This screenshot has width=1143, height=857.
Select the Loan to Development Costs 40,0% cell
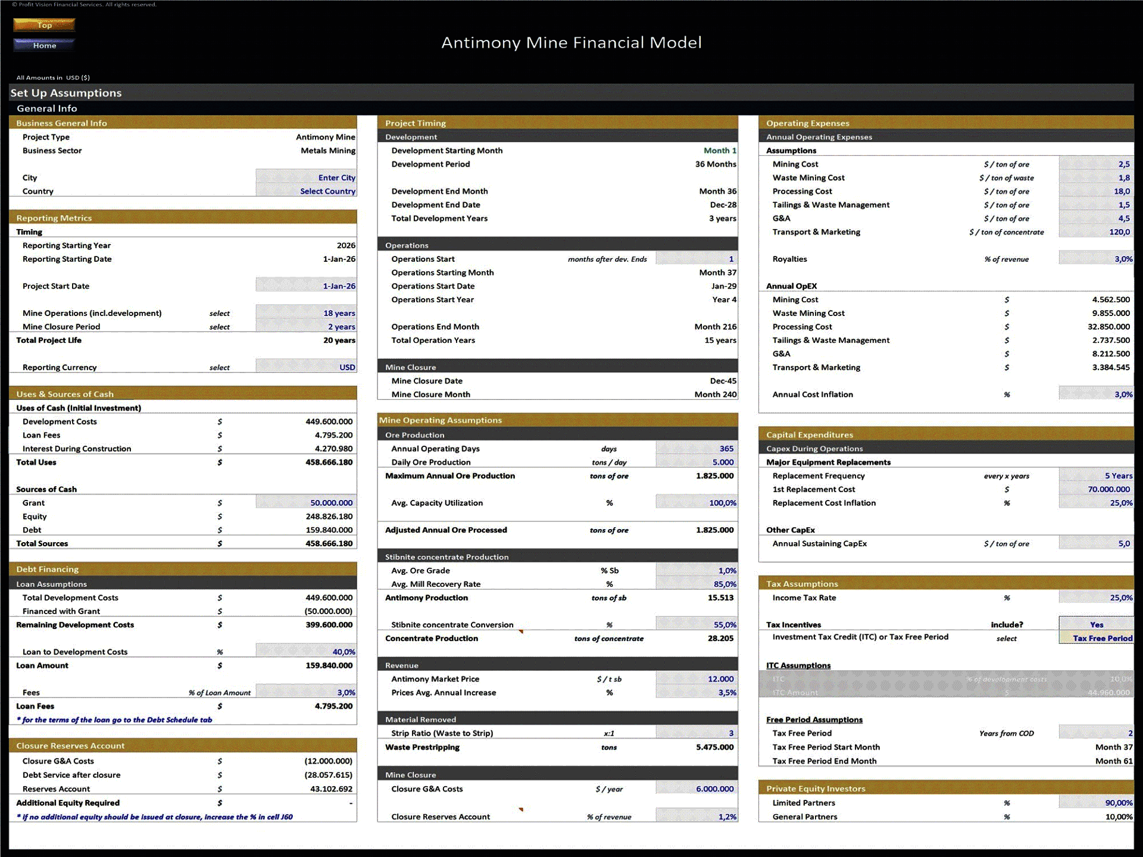pyautogui.click(x=306, y=652)
